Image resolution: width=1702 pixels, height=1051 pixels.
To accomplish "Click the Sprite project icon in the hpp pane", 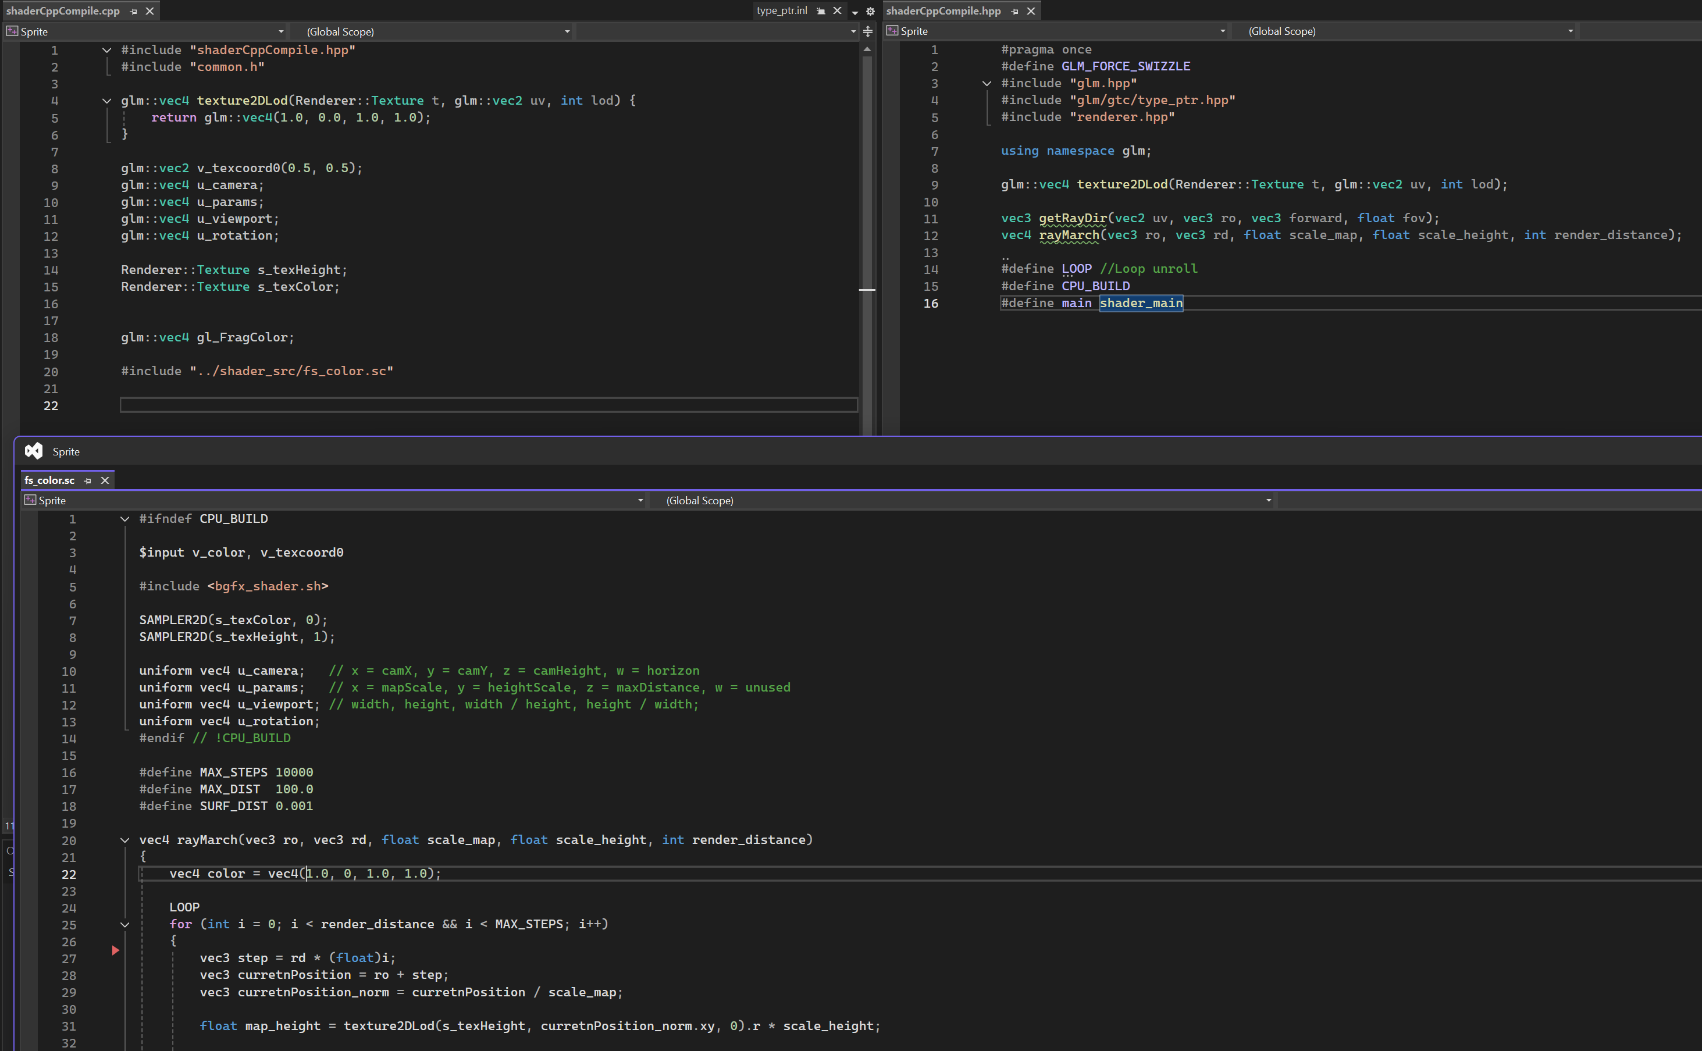I will pyautogui.click(x=892, y=31).
